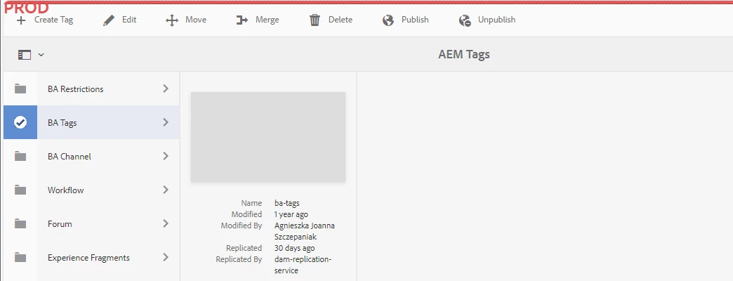Open the dropdown arrow beside rail icon
733x281 pixels.
41,55
